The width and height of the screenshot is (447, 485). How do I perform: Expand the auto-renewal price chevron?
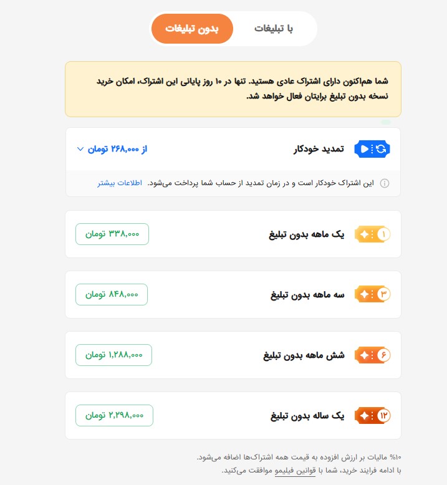coord(80,150)
